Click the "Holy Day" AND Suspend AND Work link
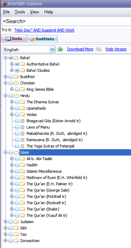Image resolution: width=131 pixels, height=248 pixels. 44,30
